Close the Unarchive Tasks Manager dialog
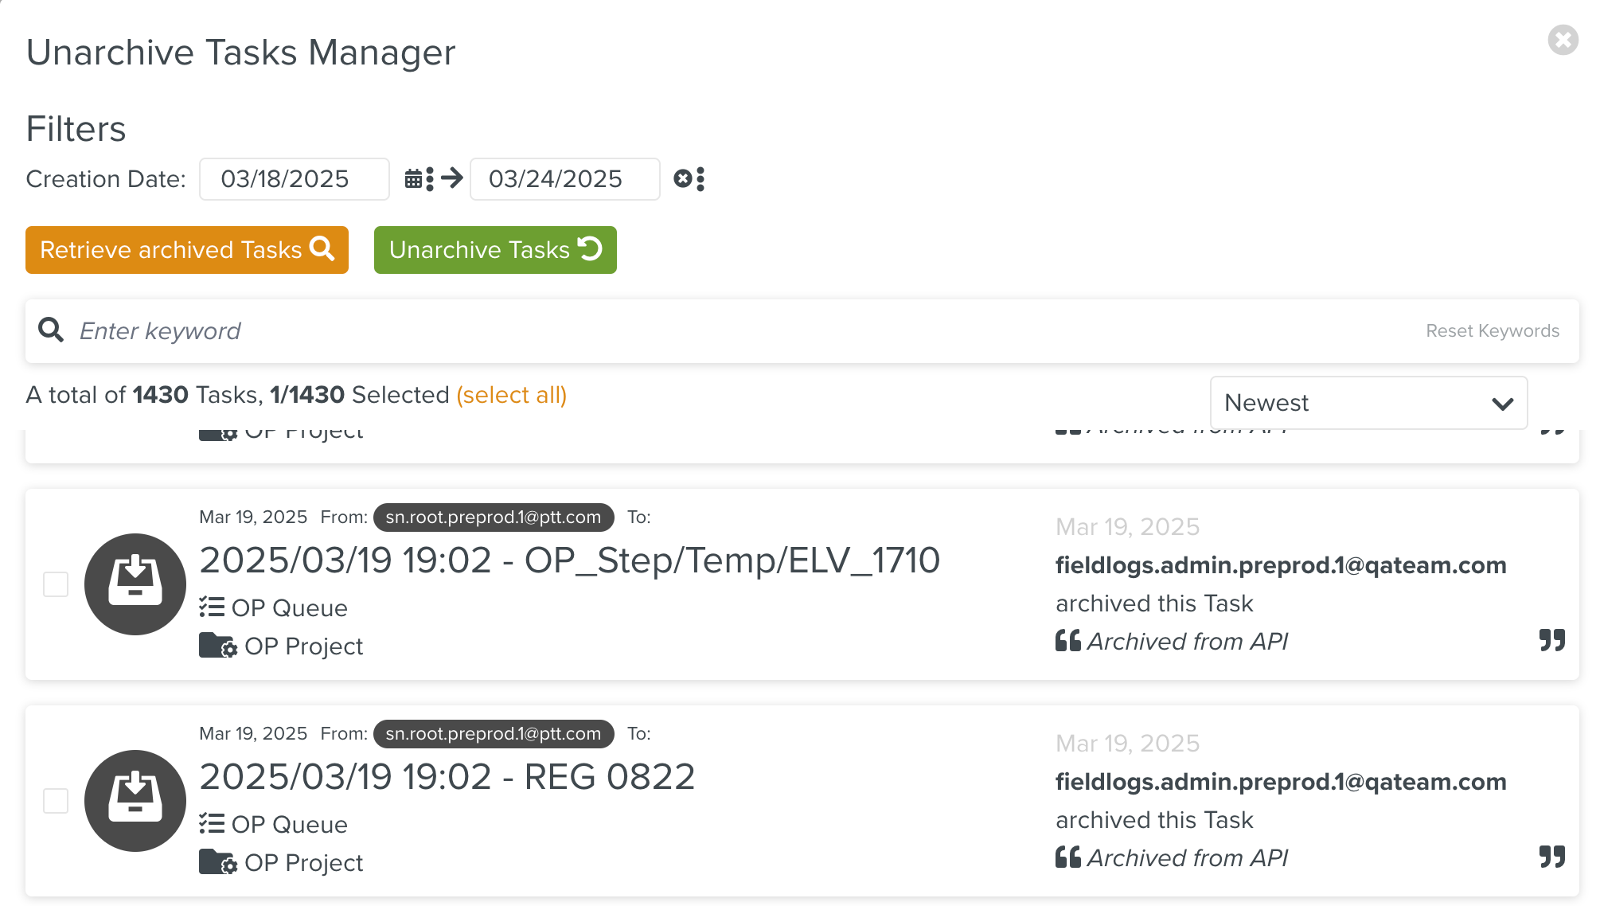This screenshot has width=1600, height=906. point(1563,40)
